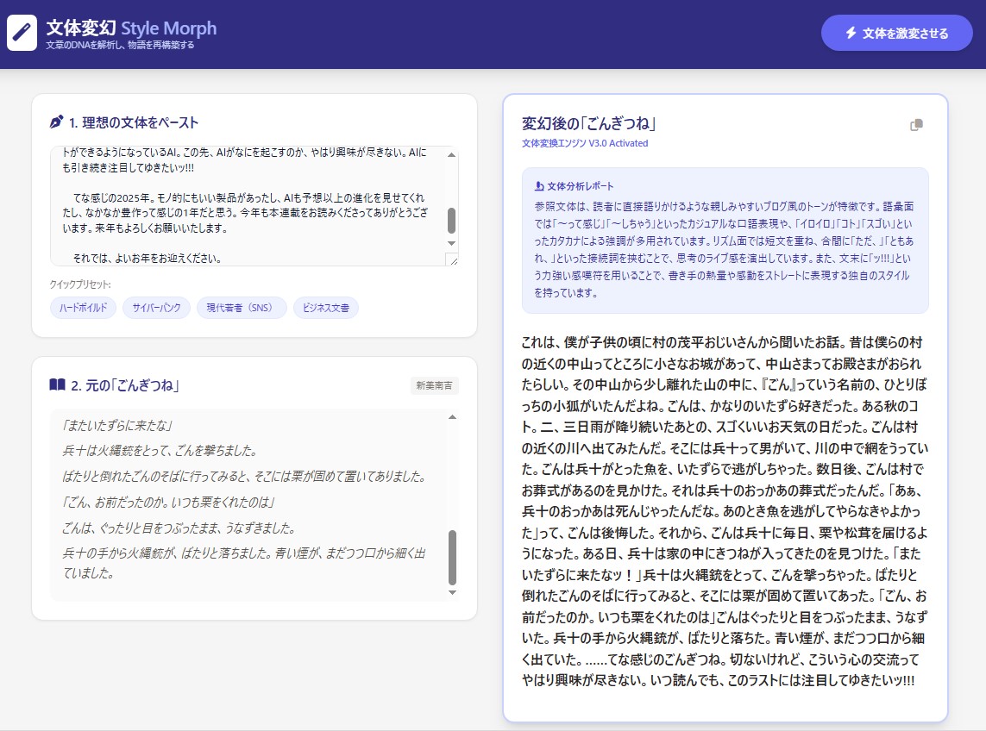Click the scrollbar thumb in the original story panel
The image size is (986, 731).
pos(452,556)
